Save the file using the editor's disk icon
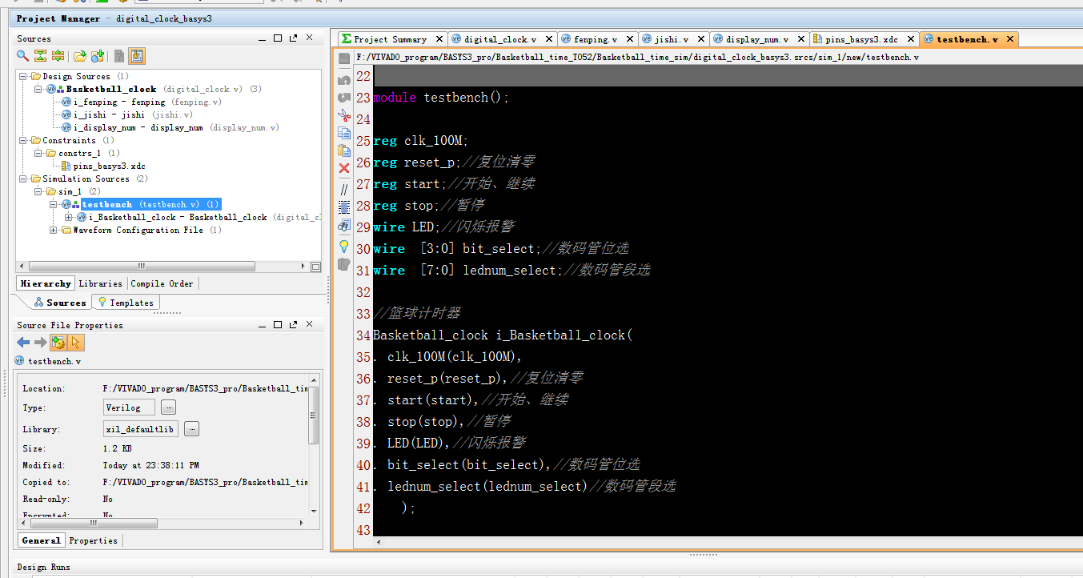1083x578 pixels. tap(344, 58)
